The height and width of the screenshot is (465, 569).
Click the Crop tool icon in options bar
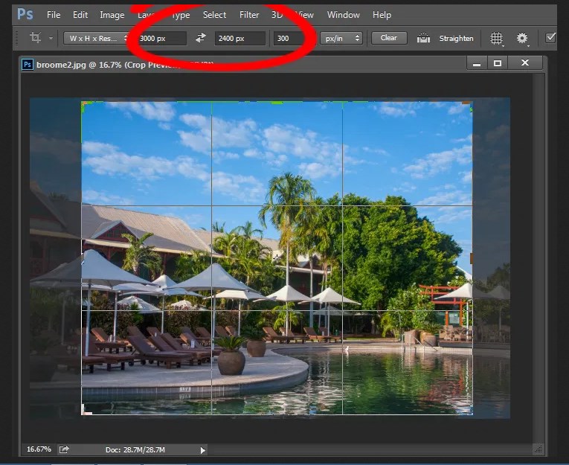(35, 38)
